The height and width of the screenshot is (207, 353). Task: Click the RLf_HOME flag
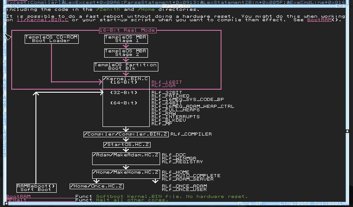176,172
